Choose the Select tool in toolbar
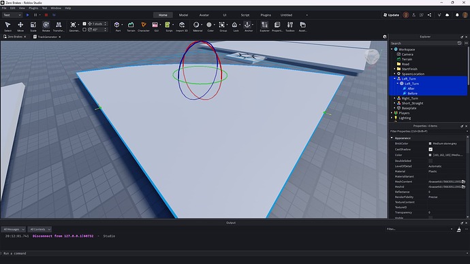Image resolution: width=470 pixels, height=264 pixels. click(x=7, y=27)
